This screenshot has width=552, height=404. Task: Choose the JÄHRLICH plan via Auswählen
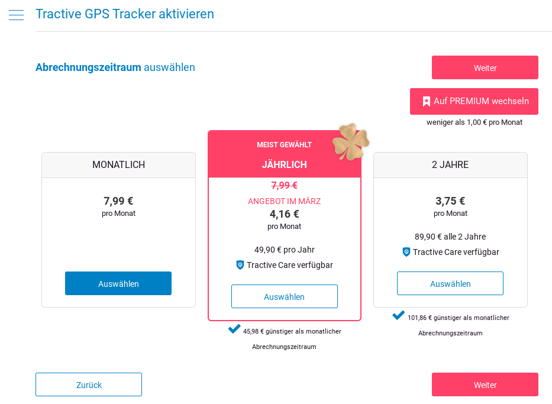click(285, 296)
